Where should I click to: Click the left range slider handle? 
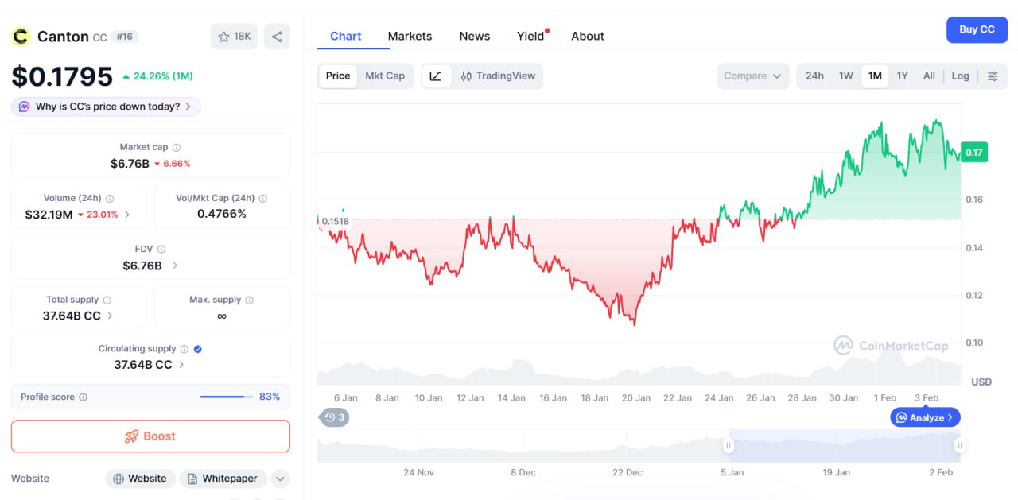pyautogui.click(x=728, y=446)
